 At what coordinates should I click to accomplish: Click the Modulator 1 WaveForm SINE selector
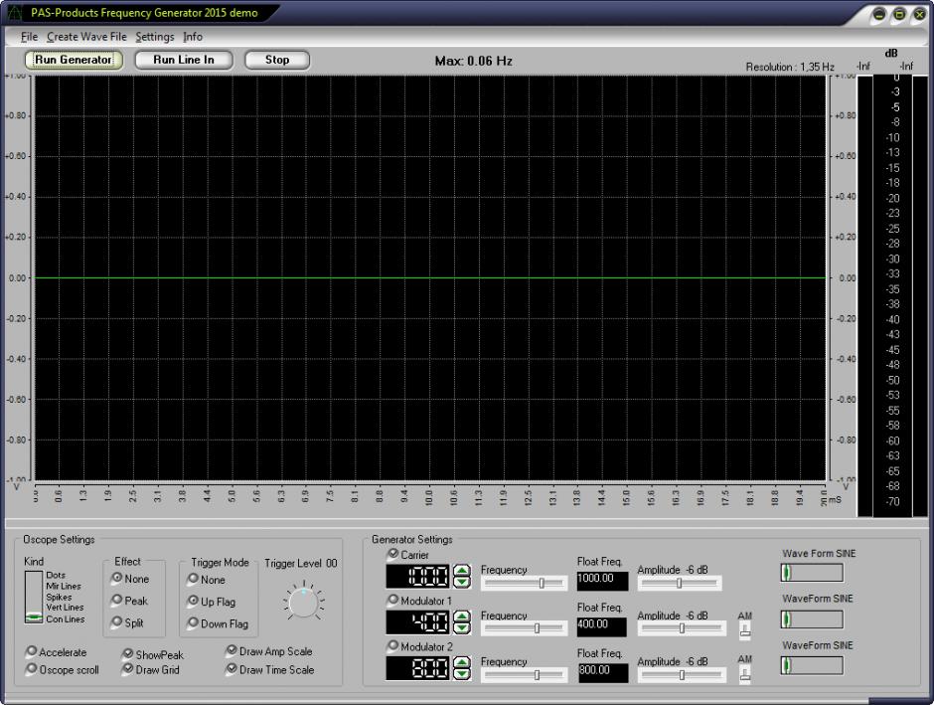point(812,619)
